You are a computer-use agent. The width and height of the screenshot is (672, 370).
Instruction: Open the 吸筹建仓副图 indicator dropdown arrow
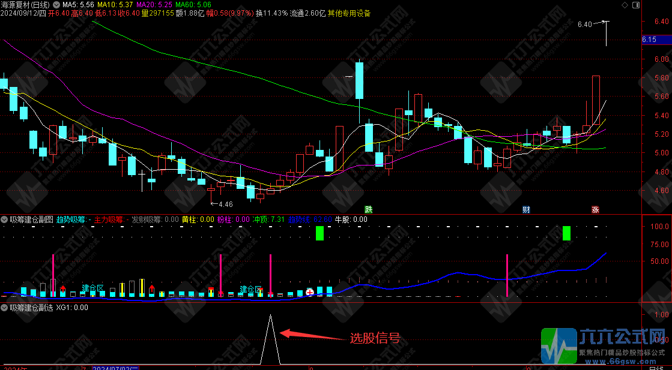pos(5,219)
